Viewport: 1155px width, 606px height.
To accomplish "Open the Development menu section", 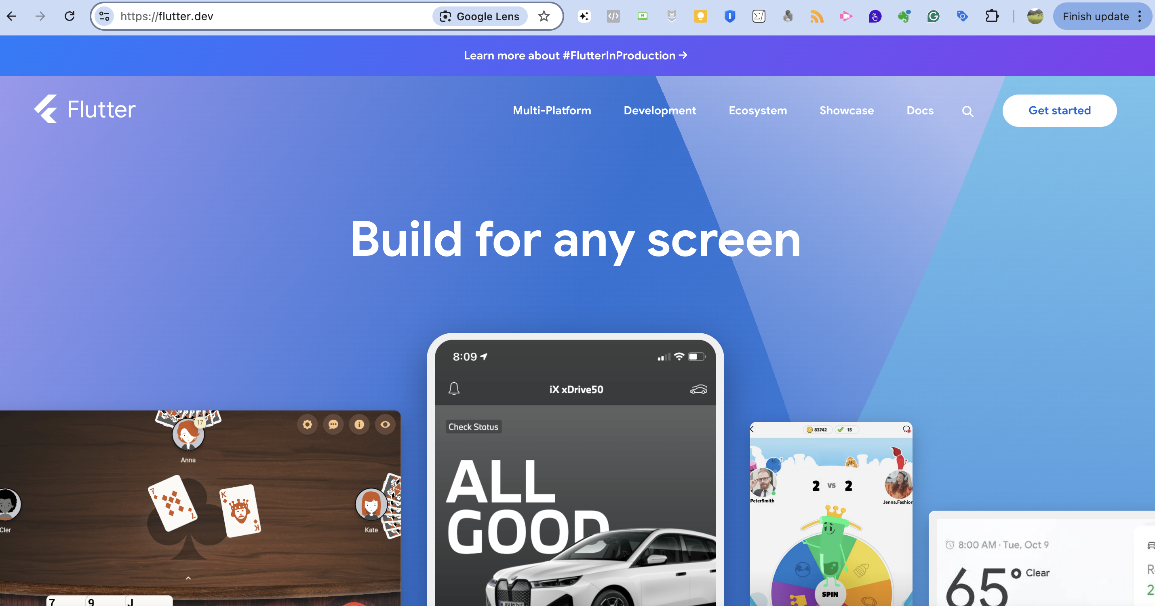I will pyautogui.click(x=659, y=111).
